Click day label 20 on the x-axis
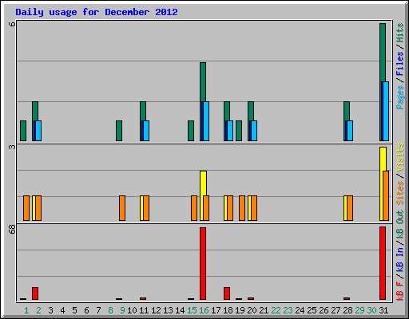Image resolution: width=409 pixels, height=319 pixels. tap(252, 310)
